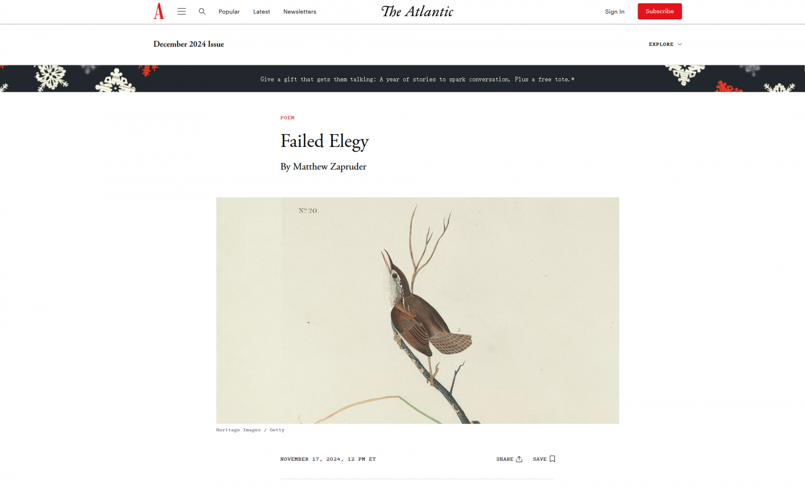
Task: Open the December 2024 Issue link
Action: click(189, 44)
